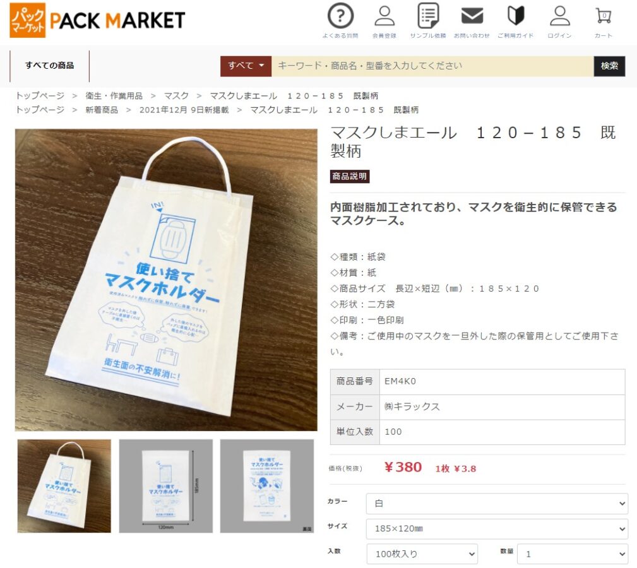The width and height of the screenshot is (637, 568).
Task: Select the thumbnail showing bag dimensions
Action: [x=166, y=486]
